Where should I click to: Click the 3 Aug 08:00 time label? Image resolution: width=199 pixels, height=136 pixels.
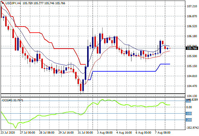click(105, 133)
